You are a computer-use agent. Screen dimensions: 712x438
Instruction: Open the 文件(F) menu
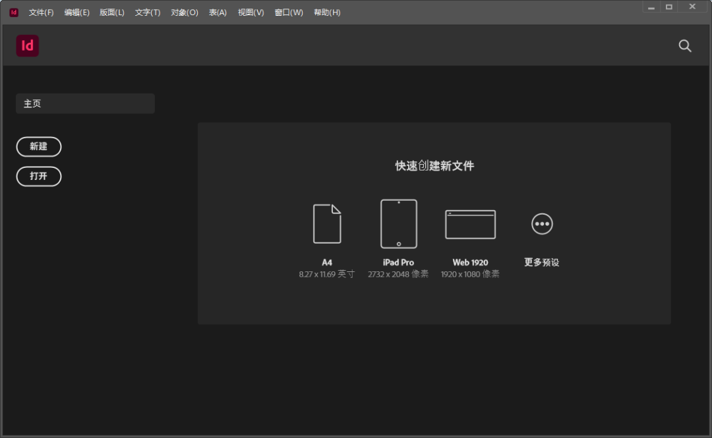[x=41, y=13]
